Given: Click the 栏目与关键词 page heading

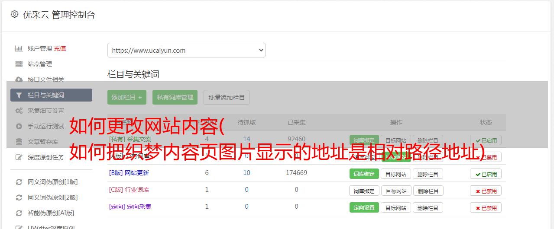Looking at the screenshot, I should [x=133, y=74].
